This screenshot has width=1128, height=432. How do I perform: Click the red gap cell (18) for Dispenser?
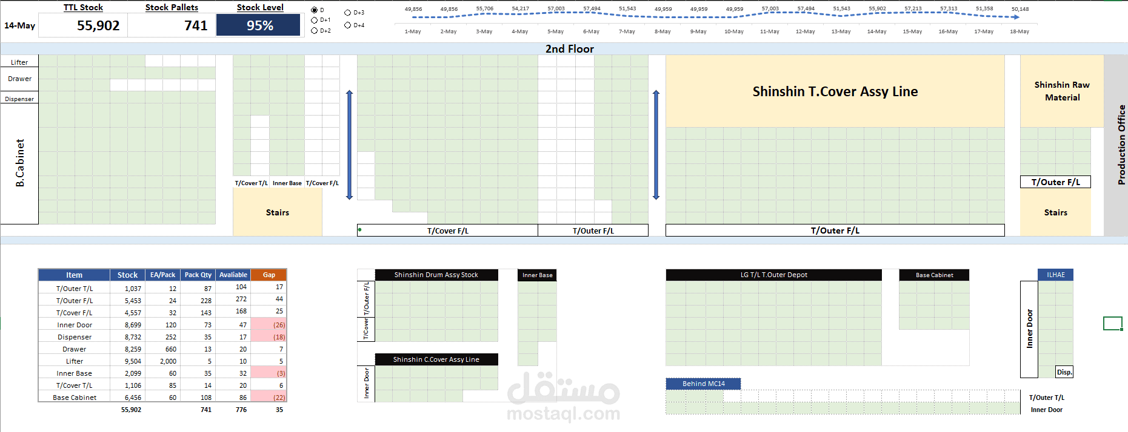(x=269, y=336)
